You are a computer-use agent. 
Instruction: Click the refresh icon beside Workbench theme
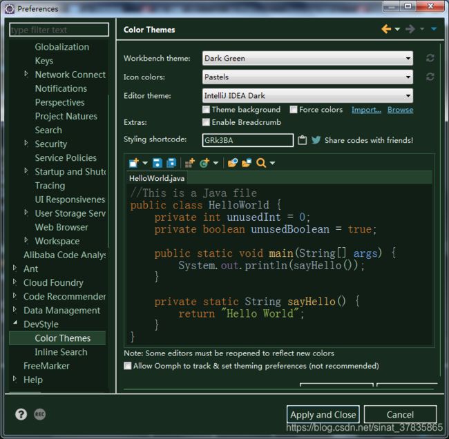coord(430,58)
